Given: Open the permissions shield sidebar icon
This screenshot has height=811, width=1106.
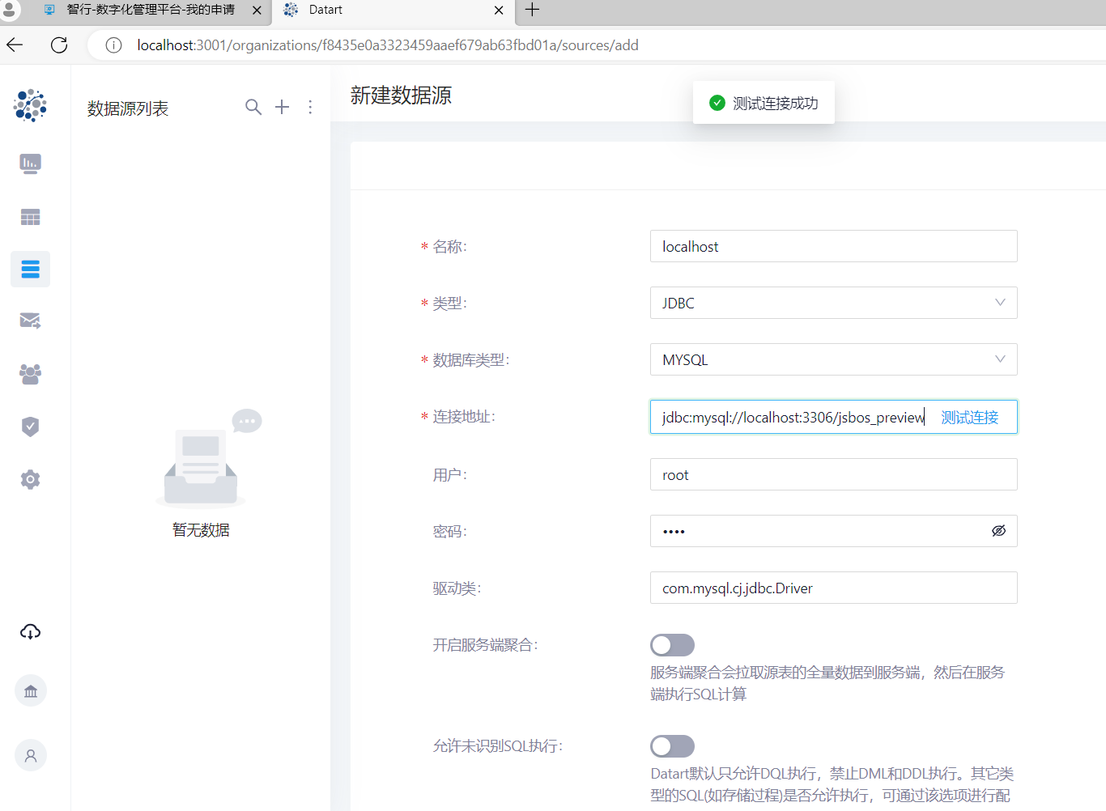Looking at the screenshot, I should point(30,427).
